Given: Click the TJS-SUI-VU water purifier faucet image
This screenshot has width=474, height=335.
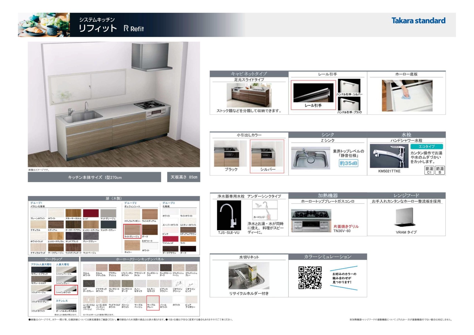Looking at the screenshot, I should point(229,215).
